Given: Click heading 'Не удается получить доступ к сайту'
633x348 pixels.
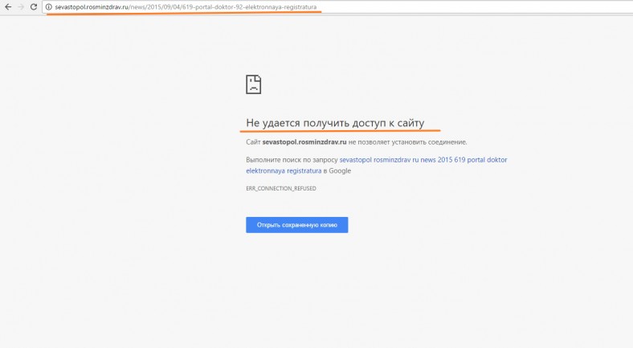Looking at the screenshot, I should (335, 123).
